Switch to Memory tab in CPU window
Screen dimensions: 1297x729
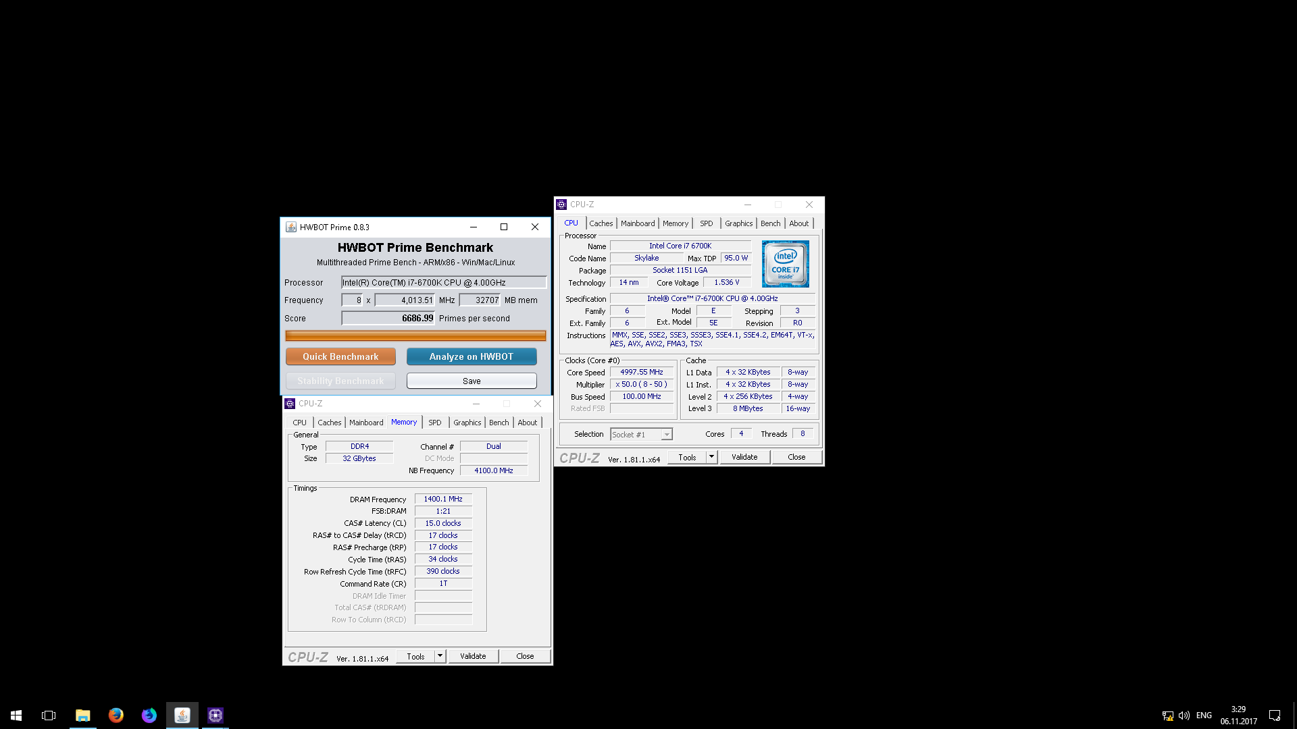[x=676, y=223]
